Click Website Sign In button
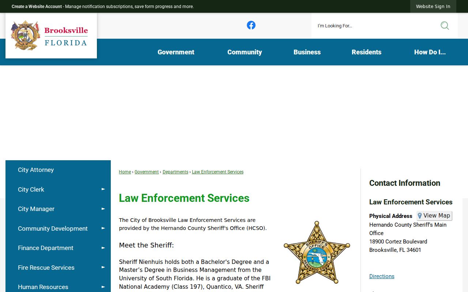The width and height of the screenshot is (468, 292). click(433, 7)
